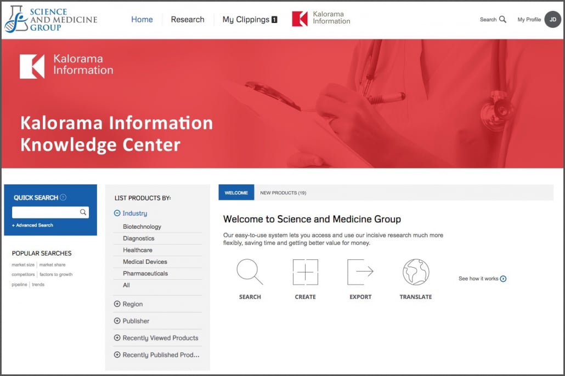The height and width of the screenshot is (376, 565).
Task: Switch to the Welcome tab
Action: click(236, 193)
